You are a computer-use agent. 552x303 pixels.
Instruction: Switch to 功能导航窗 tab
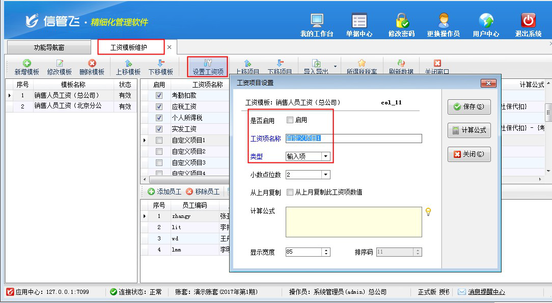49,48
